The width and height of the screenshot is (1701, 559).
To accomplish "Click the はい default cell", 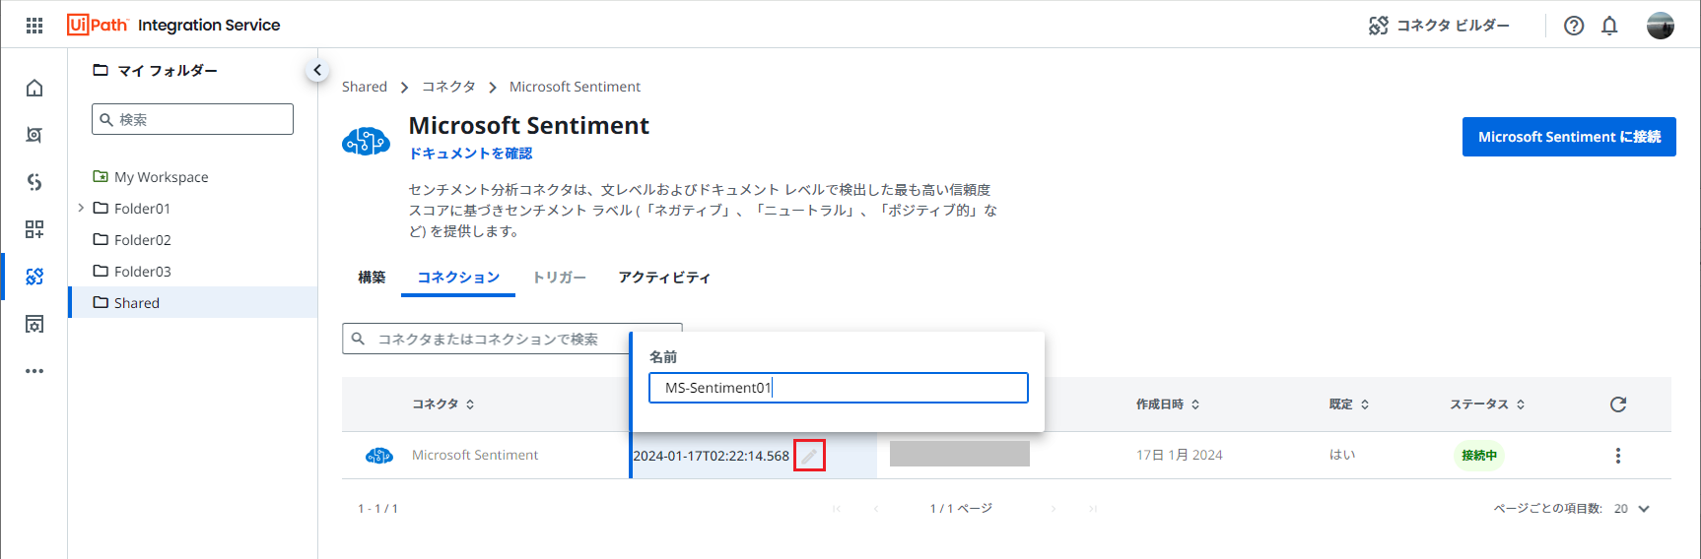I will (x=1342, y=456).
